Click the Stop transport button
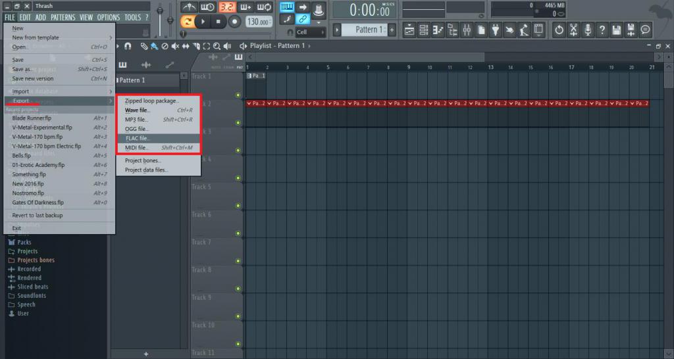The height and width of the screenshot is (359, 674). coord(219,21)
